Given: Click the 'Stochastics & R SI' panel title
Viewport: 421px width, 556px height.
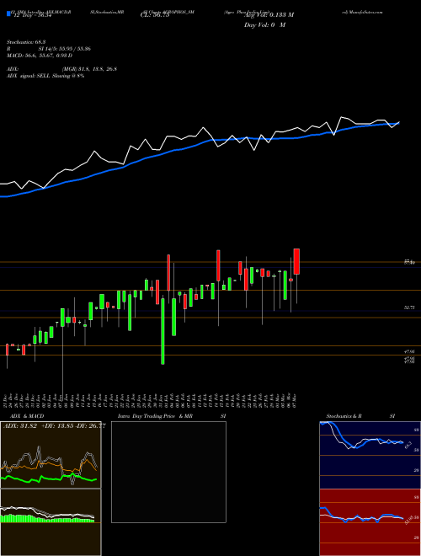Looking at the screenshot, I should click(x=360, y=416).
